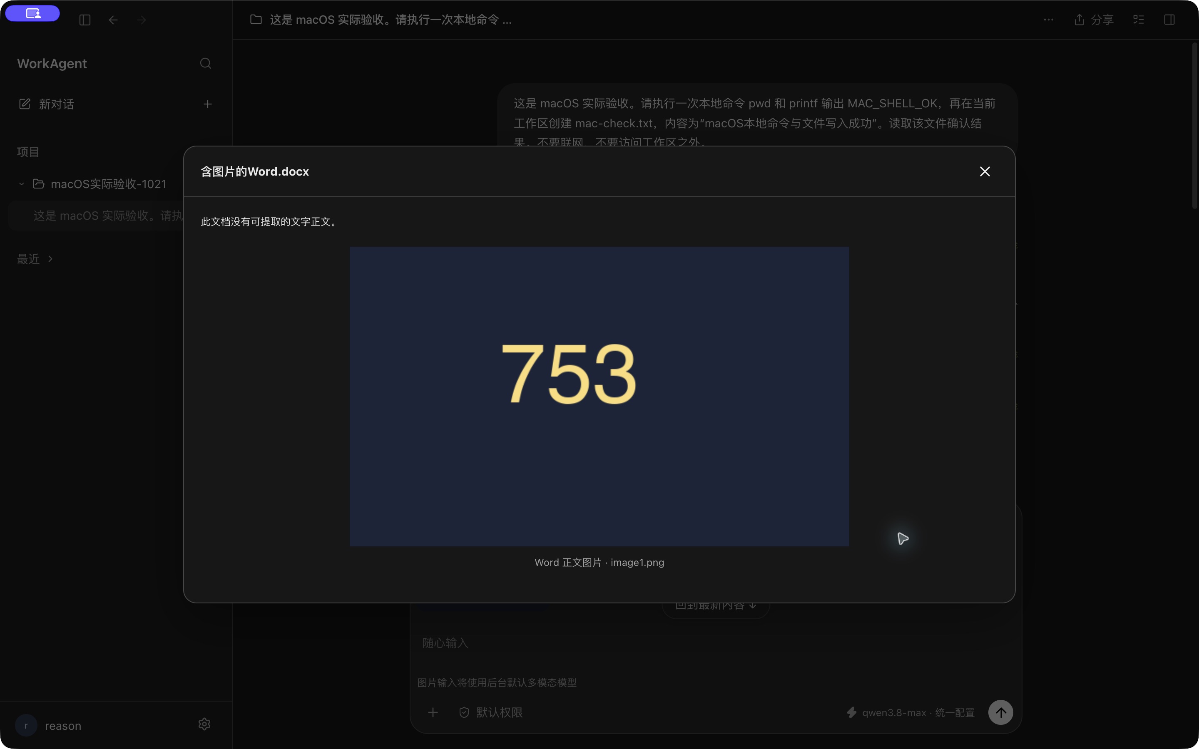This screenshot has width=1199, height=749.
Task: Click the folder icon beside conversation title
Action: pyautogui.click(x=256, y=19)
